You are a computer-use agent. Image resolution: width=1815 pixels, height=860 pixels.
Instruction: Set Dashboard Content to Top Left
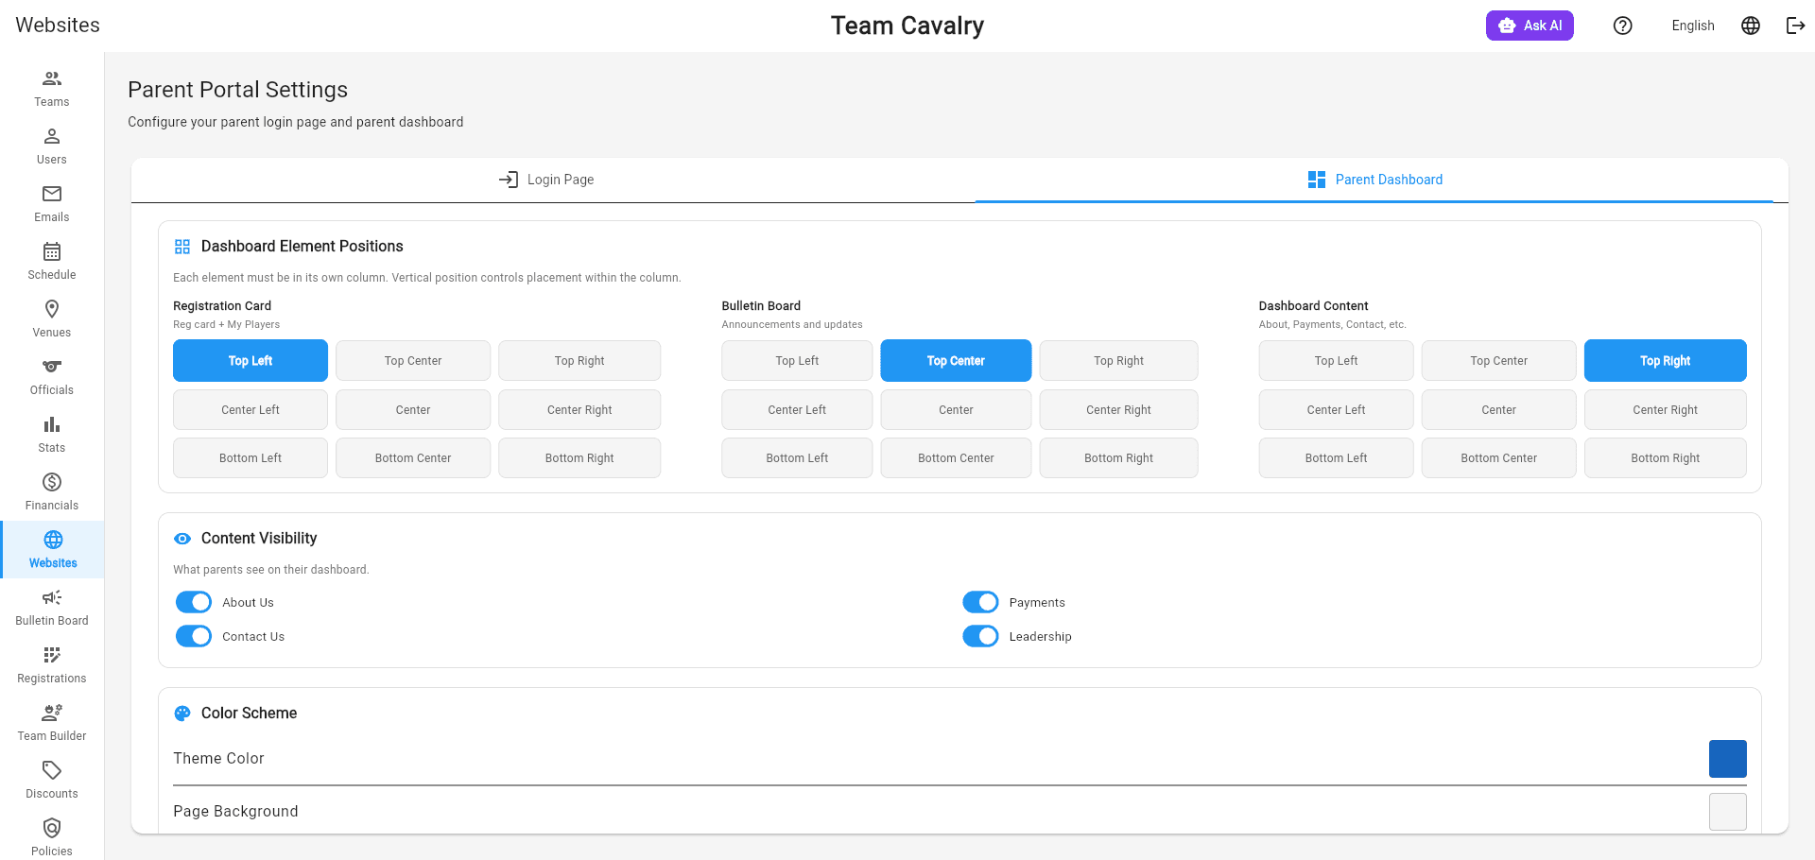1336,361
